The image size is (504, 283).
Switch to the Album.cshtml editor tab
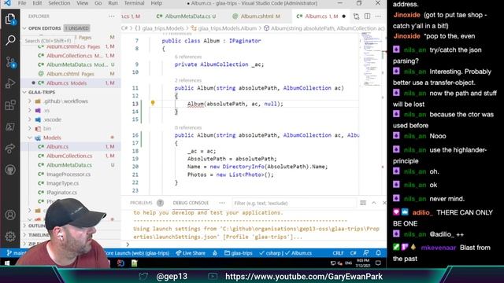(x=257, y=16)
